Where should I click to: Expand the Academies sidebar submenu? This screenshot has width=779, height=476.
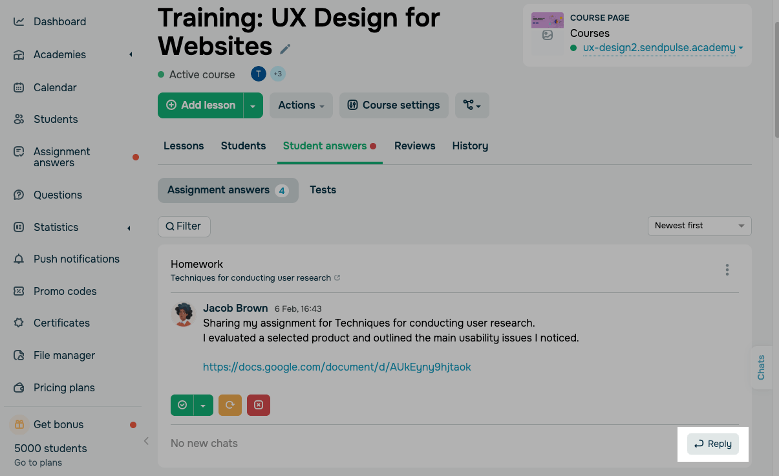[131, 54]
